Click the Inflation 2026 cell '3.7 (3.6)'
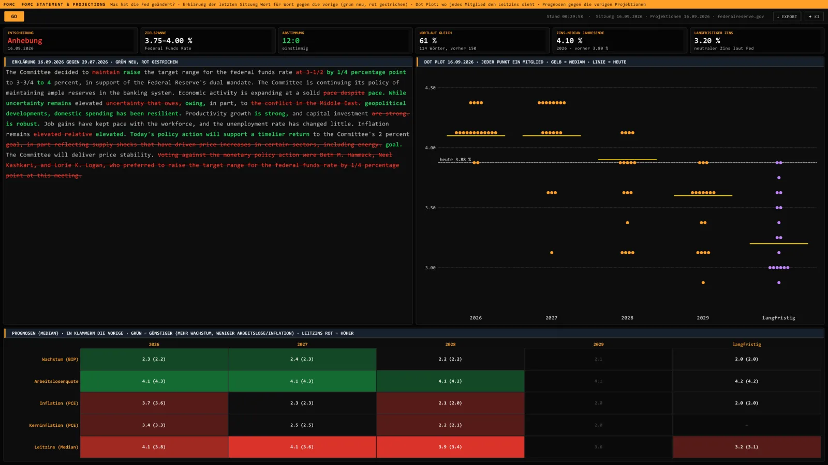Screen dimensions: 828x465 pyautogui.click(x=154, y=403)
